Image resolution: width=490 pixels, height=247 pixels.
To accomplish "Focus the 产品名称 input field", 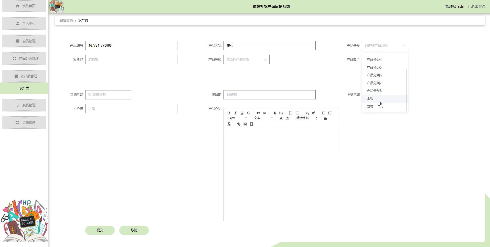I will 269,46.
